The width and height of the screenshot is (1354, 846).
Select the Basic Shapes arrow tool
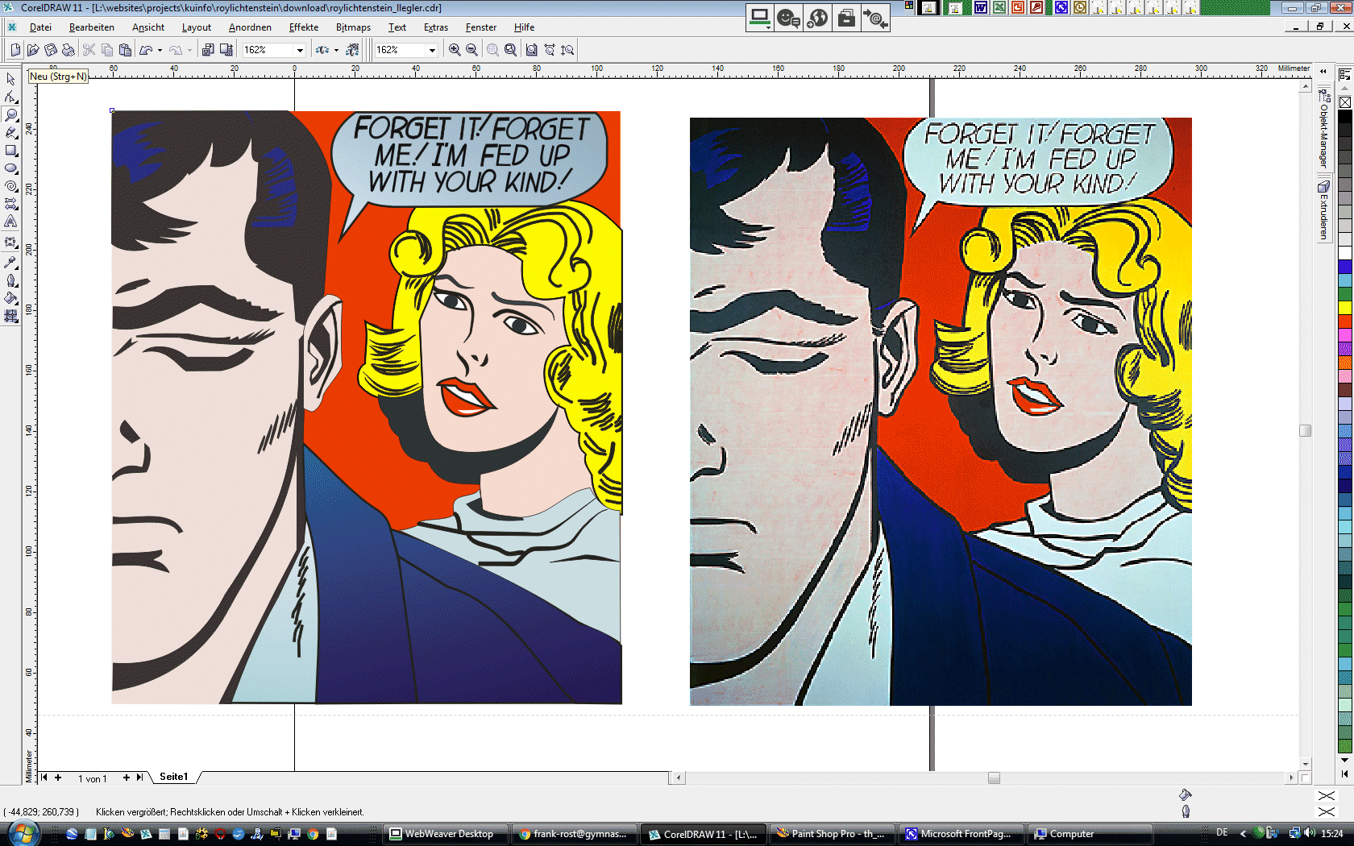click(x=11, y=204)
